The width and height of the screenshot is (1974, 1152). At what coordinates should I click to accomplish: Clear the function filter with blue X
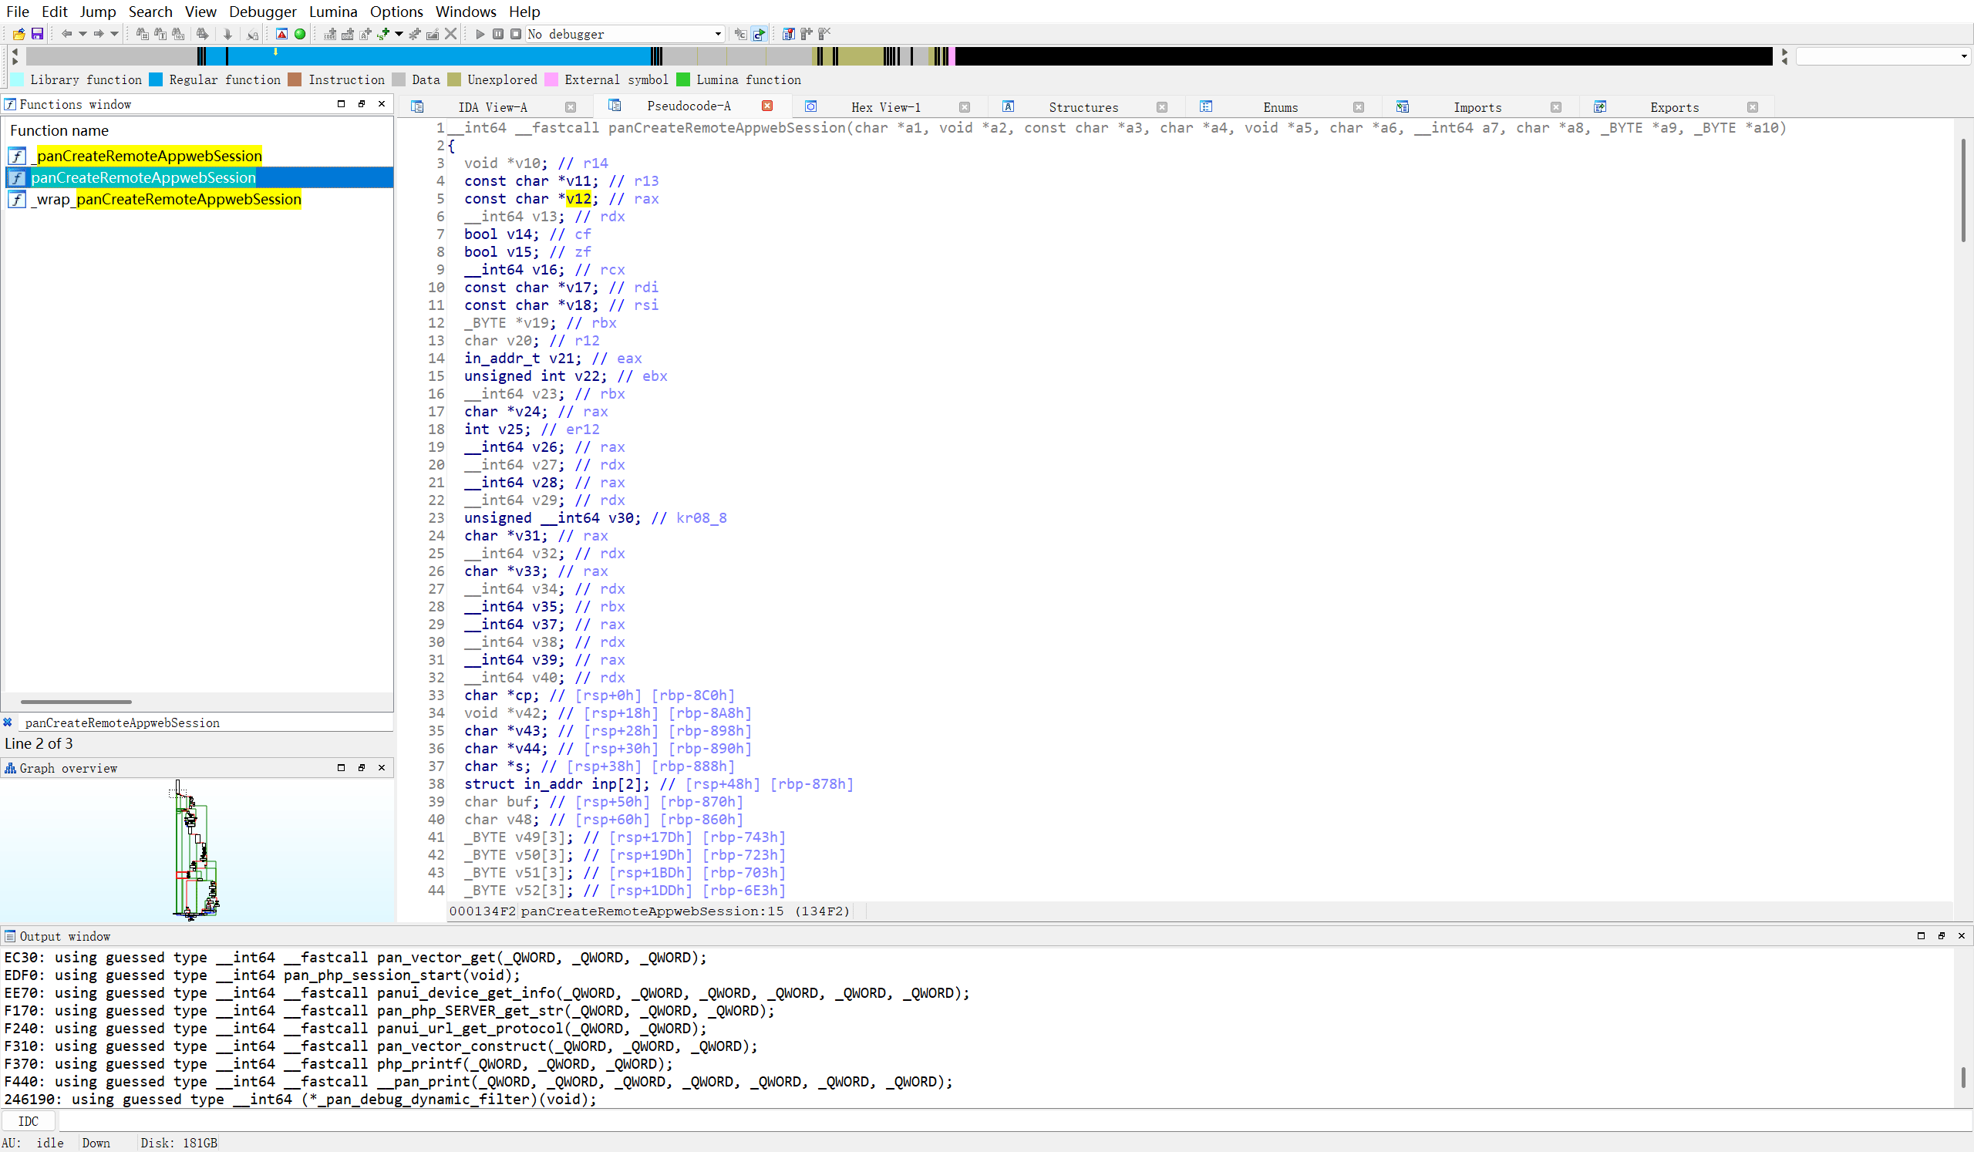click(8, 722)
